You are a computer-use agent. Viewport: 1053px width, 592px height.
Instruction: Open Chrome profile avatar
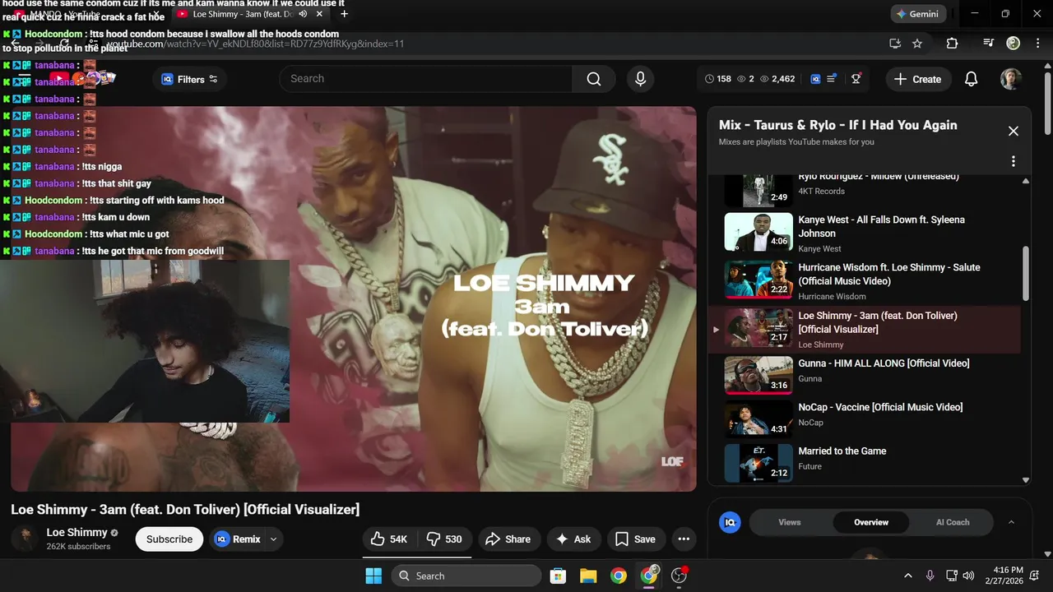click(x=1014, y=44)
